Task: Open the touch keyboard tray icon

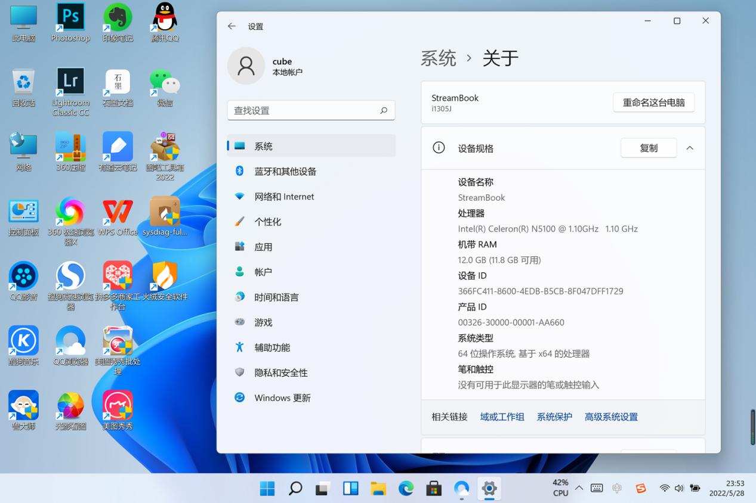Action: [597, 488]
